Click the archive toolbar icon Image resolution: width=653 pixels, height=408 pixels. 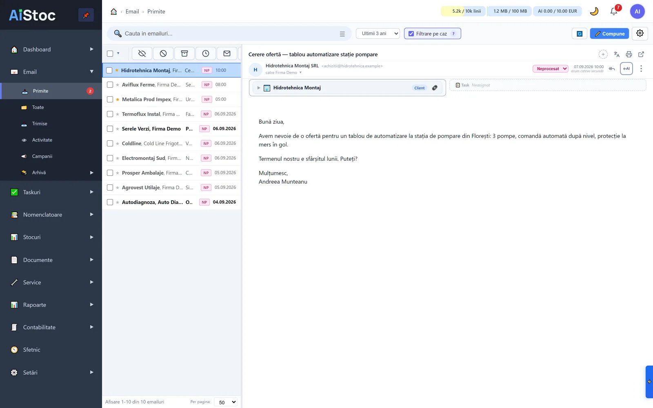point(184,53)
